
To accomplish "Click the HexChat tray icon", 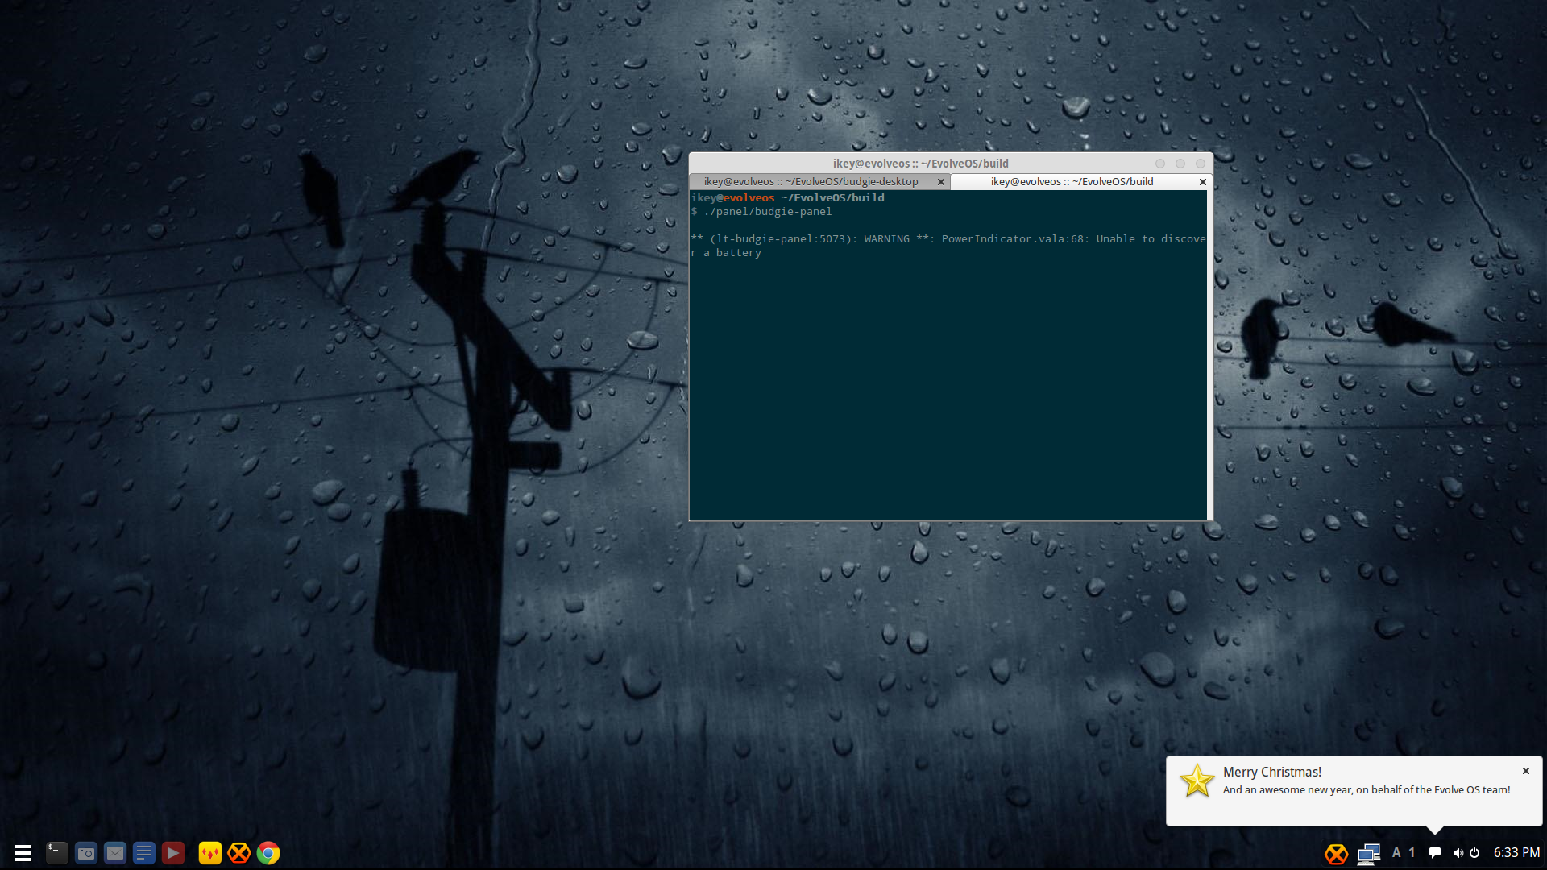I will [x=1336, y=853].
